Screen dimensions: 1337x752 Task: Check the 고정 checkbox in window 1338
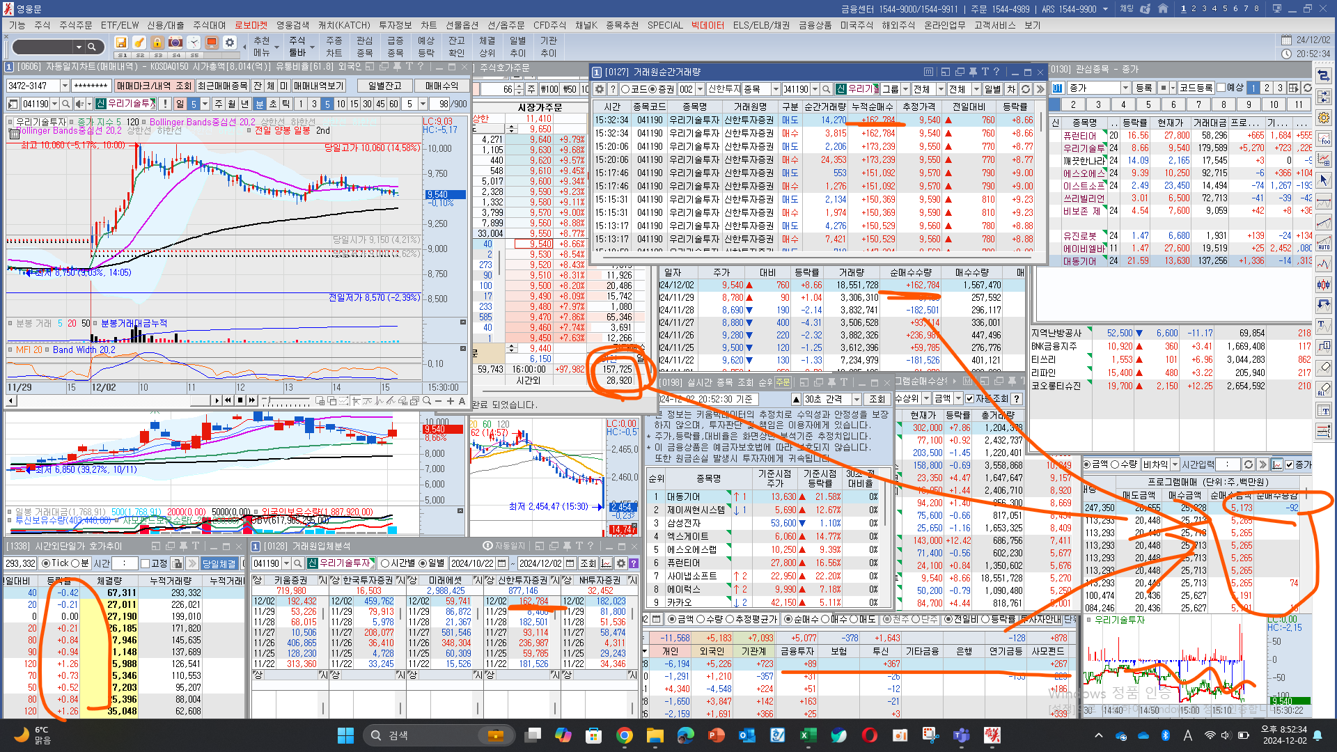(145, 563)
